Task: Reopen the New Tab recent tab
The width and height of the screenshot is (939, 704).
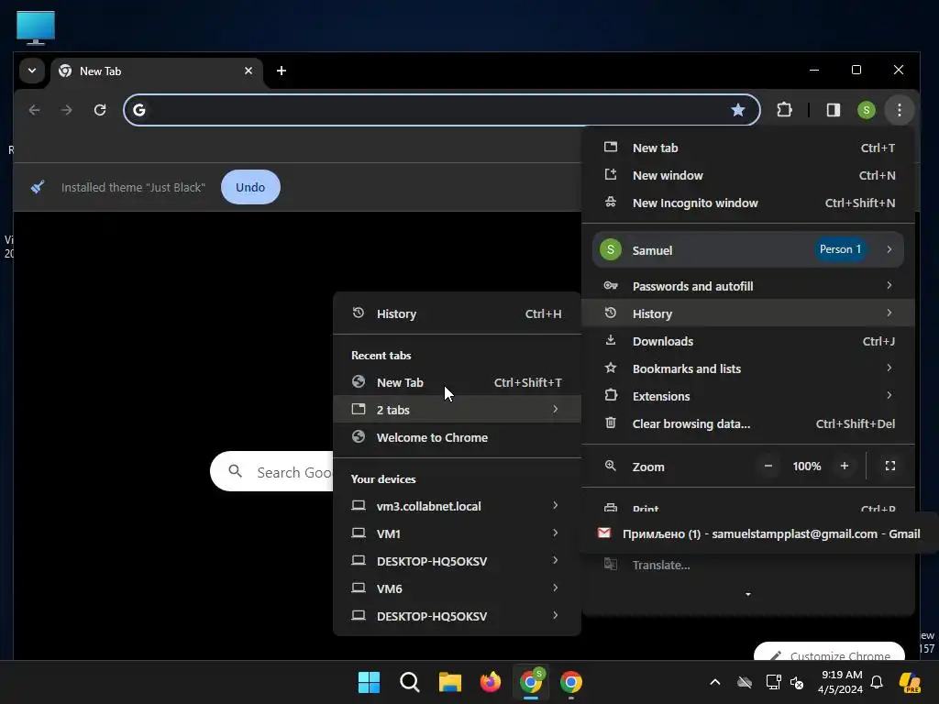Action: pos(457,382)
